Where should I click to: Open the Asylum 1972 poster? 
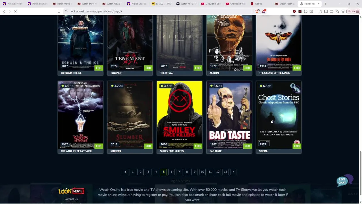[x=229, y=43]
